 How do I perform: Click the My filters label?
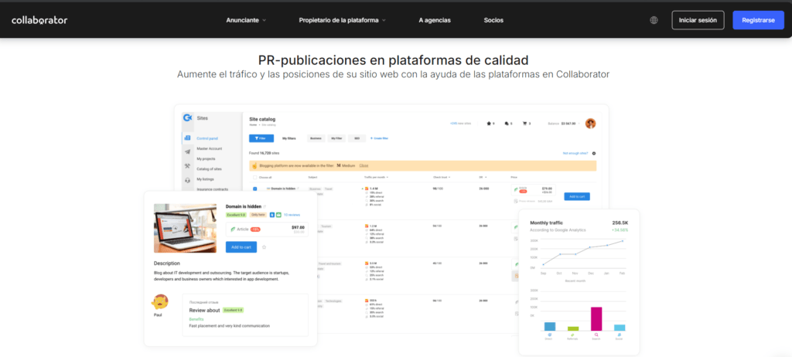pyautogui.click(x=289, y=138)
